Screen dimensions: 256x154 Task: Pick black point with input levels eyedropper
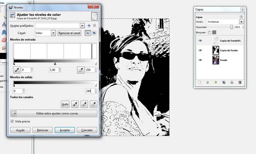pos(17,70)
